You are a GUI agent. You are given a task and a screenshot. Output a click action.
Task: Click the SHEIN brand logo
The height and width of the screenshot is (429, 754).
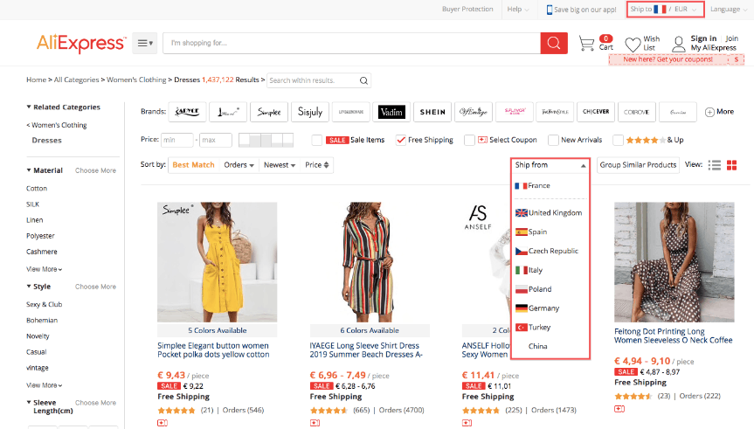[432, 112]
